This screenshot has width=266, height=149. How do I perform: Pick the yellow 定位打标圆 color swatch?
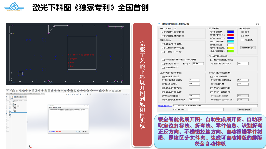pos(230,48)
